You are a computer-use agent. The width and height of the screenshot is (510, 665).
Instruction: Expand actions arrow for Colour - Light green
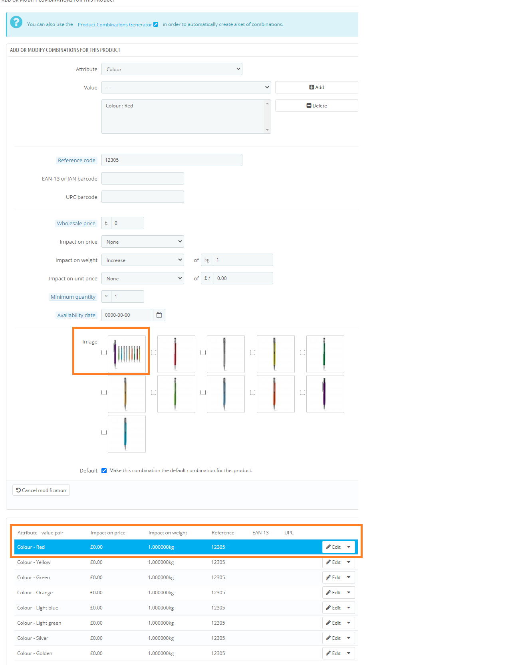[x=349, y=623]
